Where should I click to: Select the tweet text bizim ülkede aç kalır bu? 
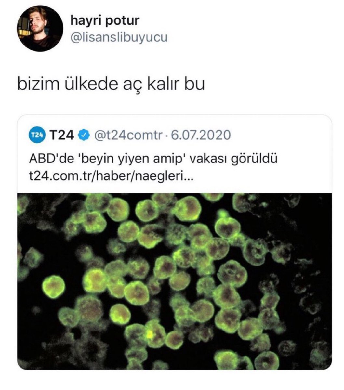(111, 84)
